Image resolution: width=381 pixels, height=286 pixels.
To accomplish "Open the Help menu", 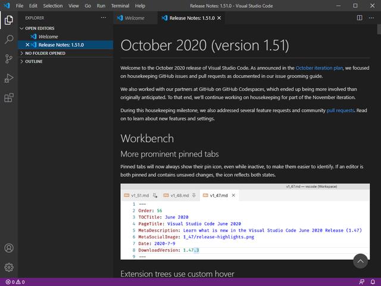I will click(140, 6).
